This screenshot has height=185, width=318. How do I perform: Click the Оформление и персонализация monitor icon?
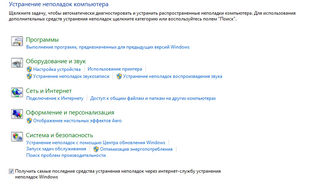point(17,114)
